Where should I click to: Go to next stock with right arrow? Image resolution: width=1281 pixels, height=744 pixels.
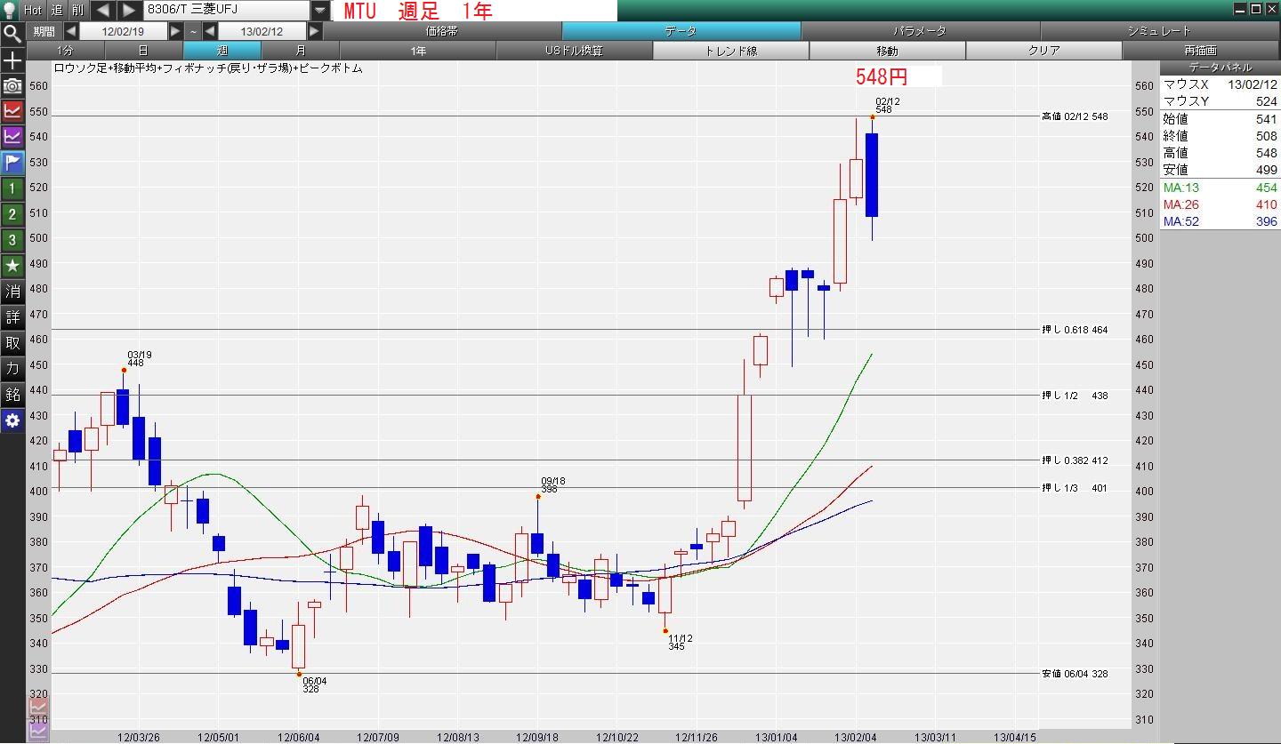[130, 10]
